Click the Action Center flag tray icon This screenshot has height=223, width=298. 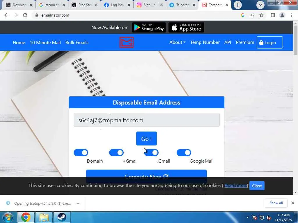coord(255,218)
